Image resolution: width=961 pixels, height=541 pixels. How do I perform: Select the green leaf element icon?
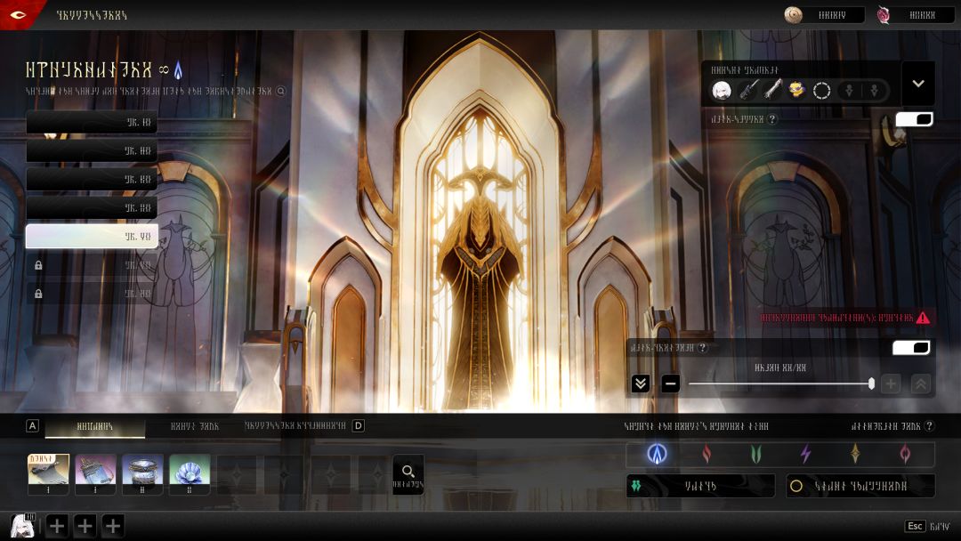tap(756, 454)
